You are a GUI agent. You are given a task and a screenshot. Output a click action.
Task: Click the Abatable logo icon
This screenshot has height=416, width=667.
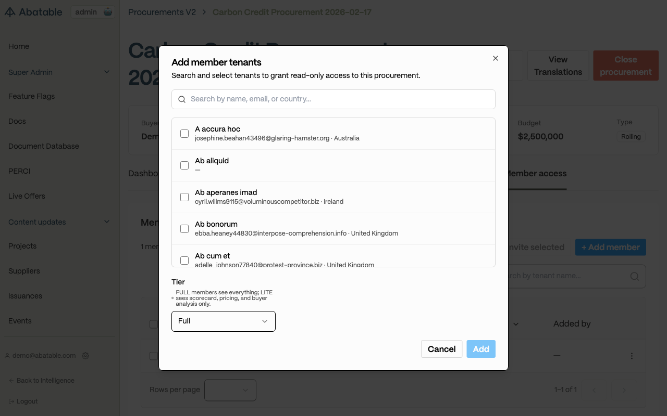pyautogui.click(x=10, y=12)
